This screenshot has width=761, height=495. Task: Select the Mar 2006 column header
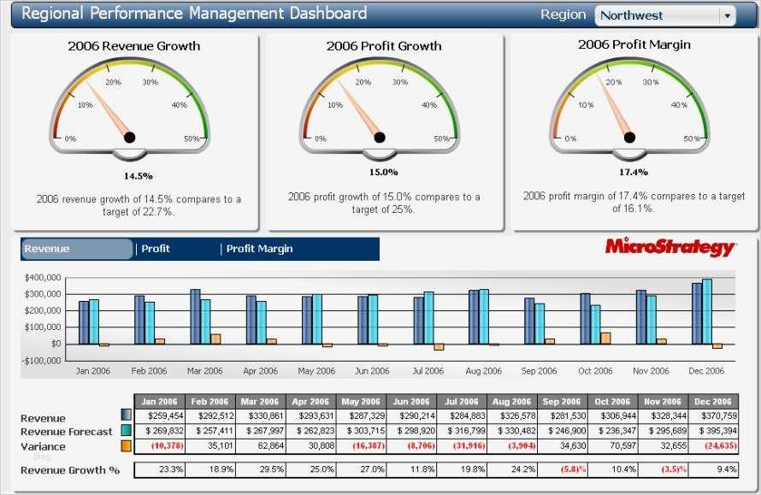tap(260, 401)
